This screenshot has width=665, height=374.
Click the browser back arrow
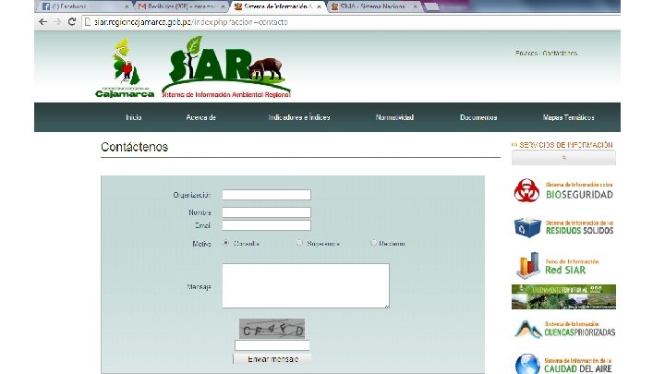[x=42, y=22]
